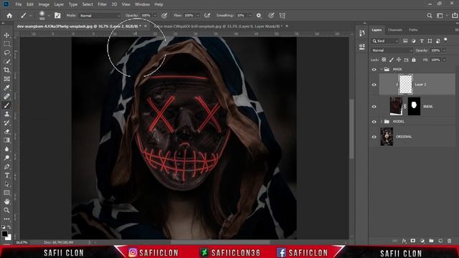
Task: Select the Rectangular Marquee tool
Action: click(x=6, y=44)
